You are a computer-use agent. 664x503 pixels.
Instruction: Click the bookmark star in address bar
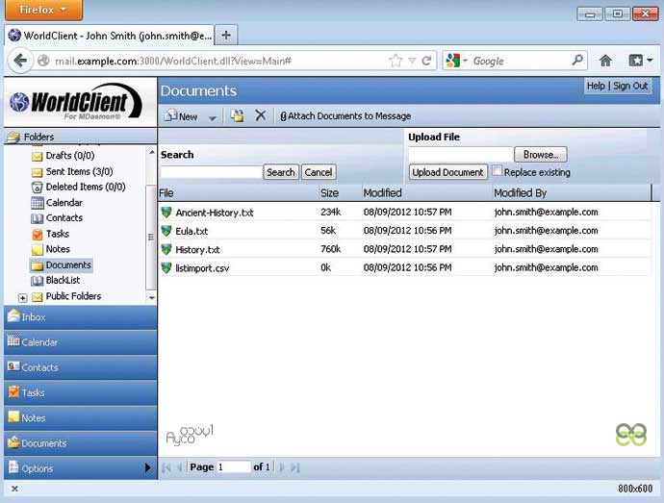tap(396, 61)
